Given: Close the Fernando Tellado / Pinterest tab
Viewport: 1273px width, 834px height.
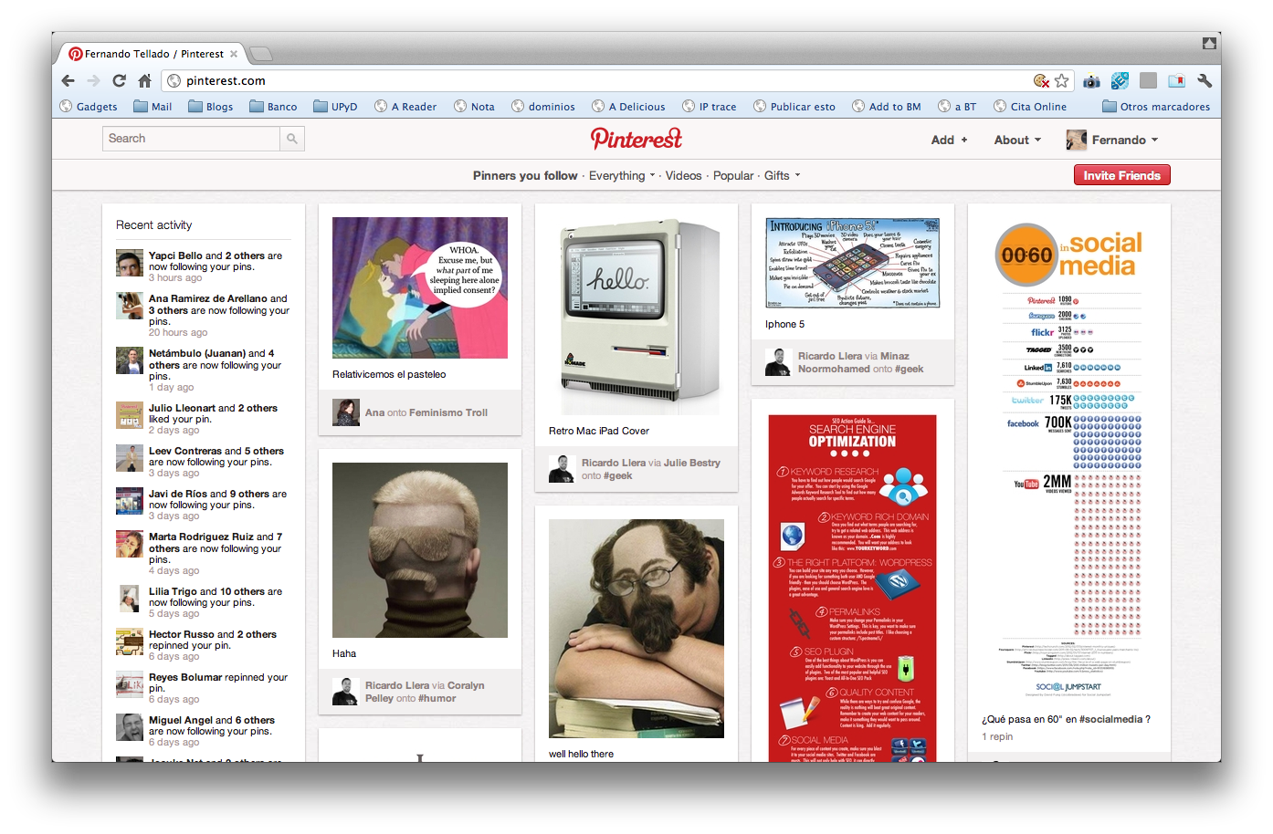Looking at the screenshot, I should click(x=234, y=54).
